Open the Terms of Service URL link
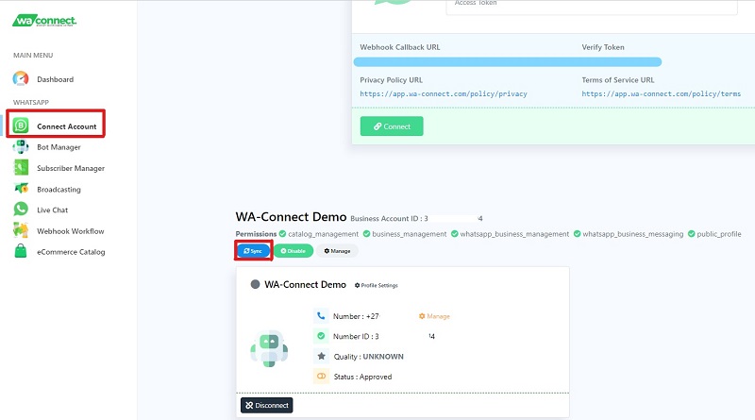 pos(662,94)
